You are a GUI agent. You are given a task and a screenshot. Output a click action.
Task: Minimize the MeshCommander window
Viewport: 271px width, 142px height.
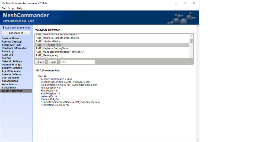(176, 3)
